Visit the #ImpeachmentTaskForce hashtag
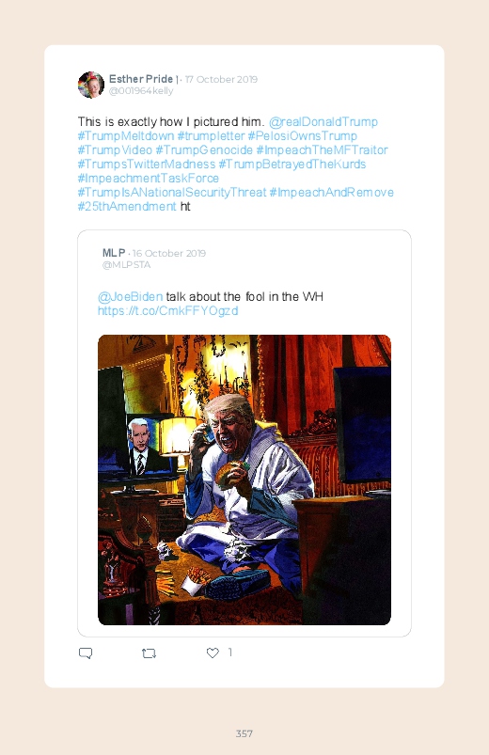489x755 pixels. [149, 178]
